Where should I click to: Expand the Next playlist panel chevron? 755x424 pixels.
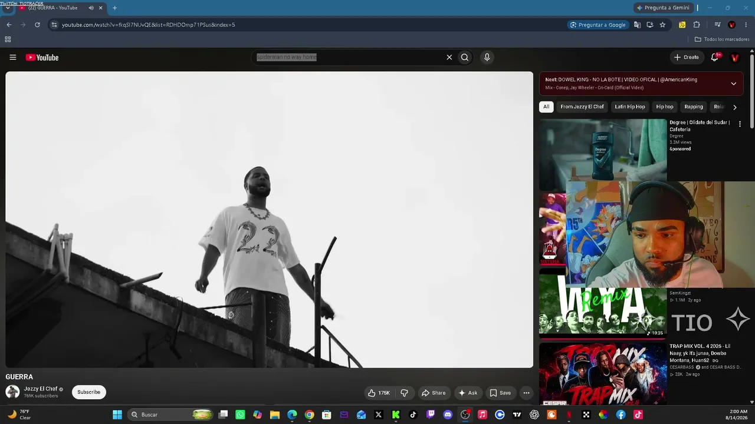point(733,84)
